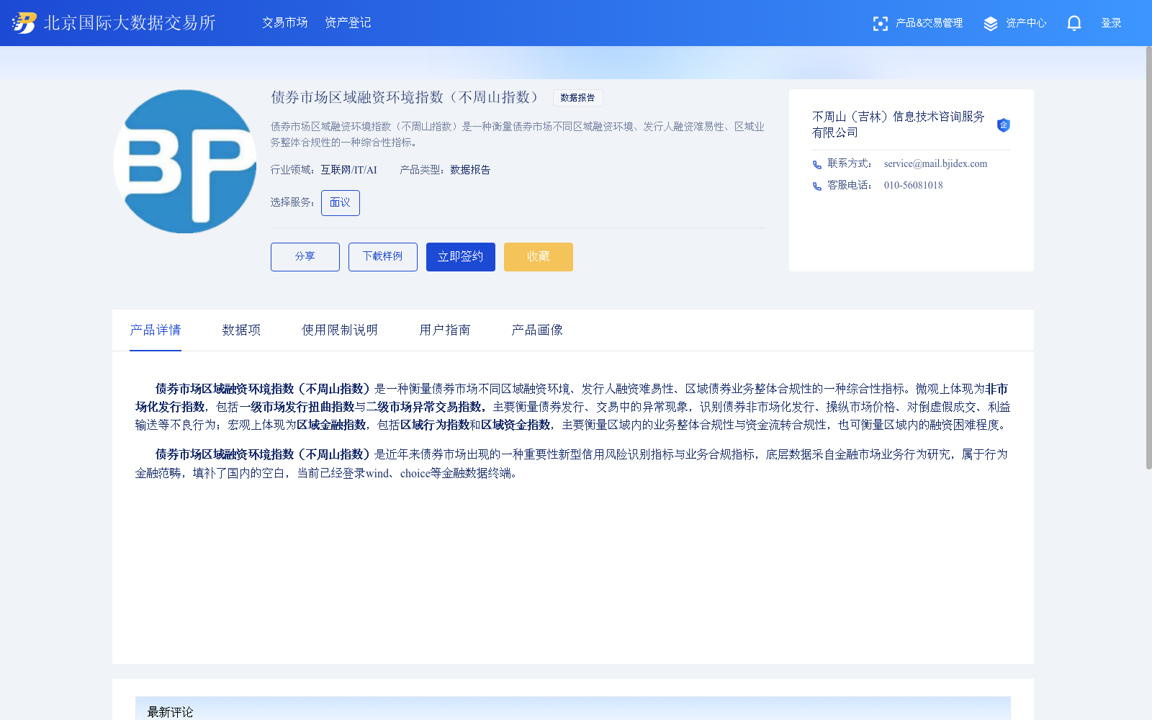Viewport: 1152px width, 720px height.
Task: Open 产品&交易管理 menu text
Action: [929, 23]
